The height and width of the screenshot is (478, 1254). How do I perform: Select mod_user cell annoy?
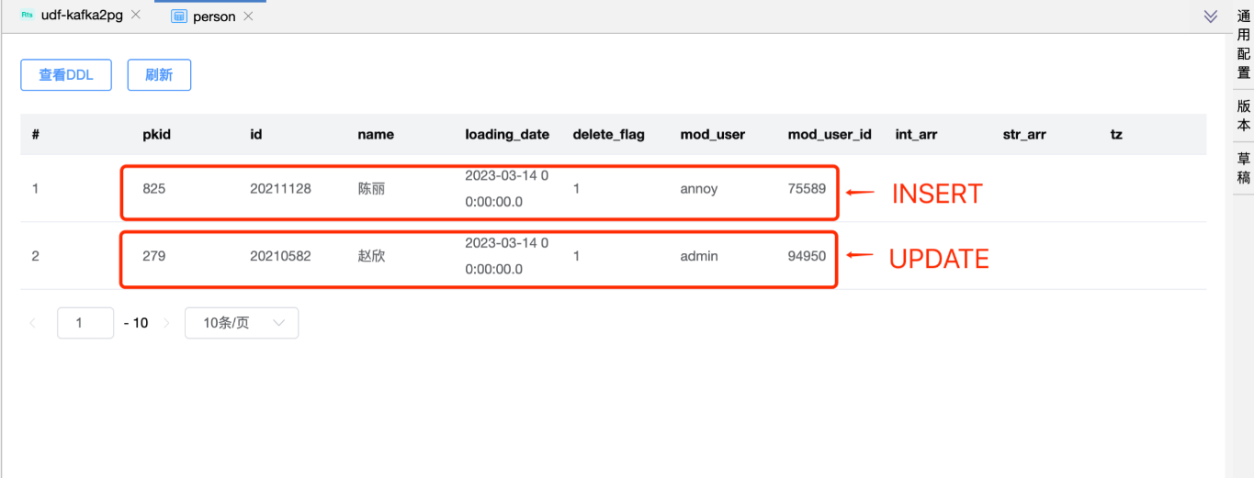click(699, 189)
